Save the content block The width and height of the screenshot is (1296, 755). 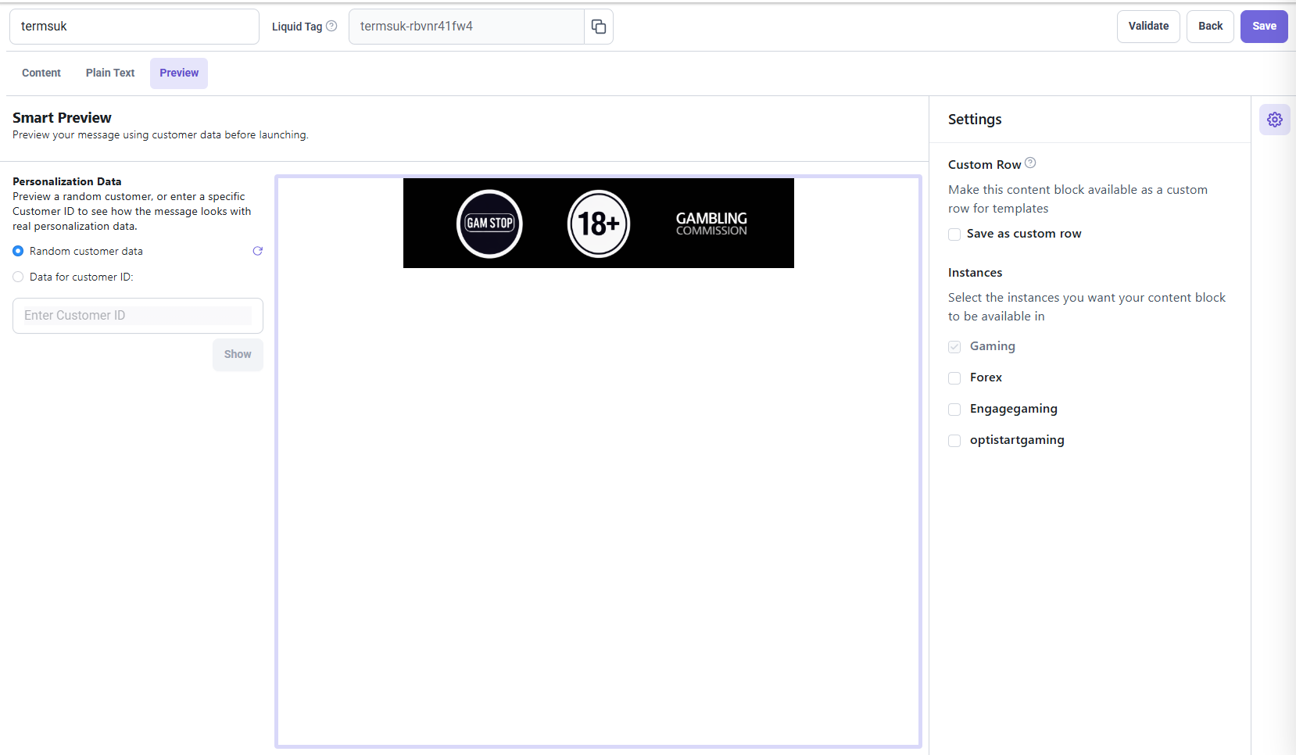[x=1264, y=27]
